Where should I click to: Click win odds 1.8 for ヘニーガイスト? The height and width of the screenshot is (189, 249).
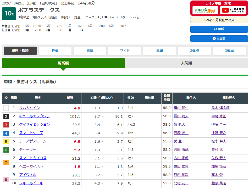pyautogui.click(x=77, y=167)
